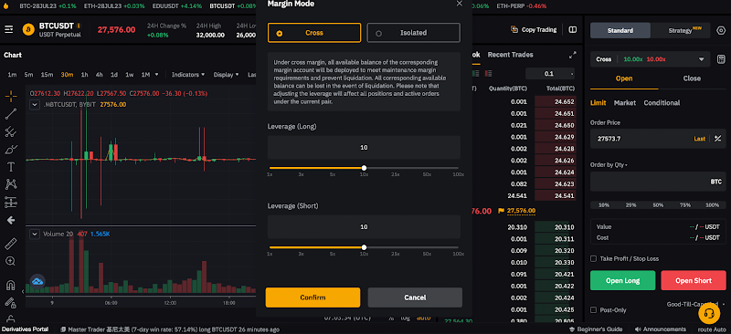Select the pitchfork drawing tool
The height and width of the screenshot is (334, 731).
pyautogui.click(x=11, y=131)
